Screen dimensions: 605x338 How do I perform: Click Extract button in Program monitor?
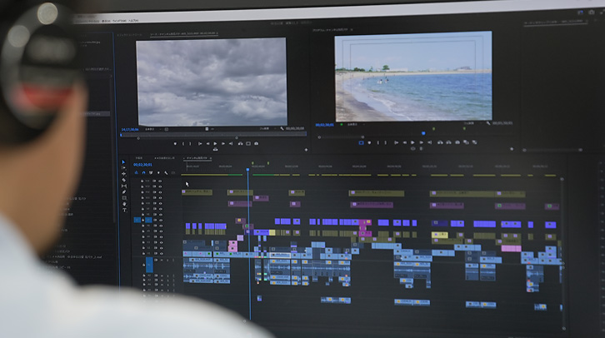coord(448,142)
